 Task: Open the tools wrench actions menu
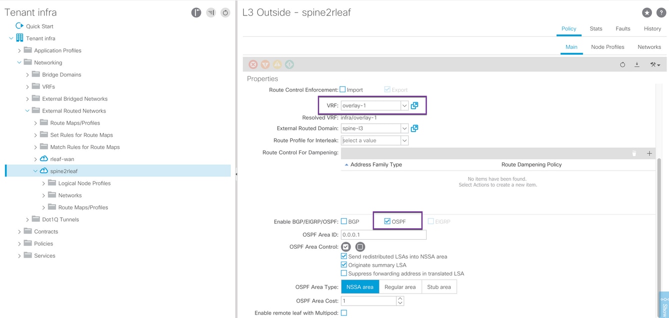[655, 65]
